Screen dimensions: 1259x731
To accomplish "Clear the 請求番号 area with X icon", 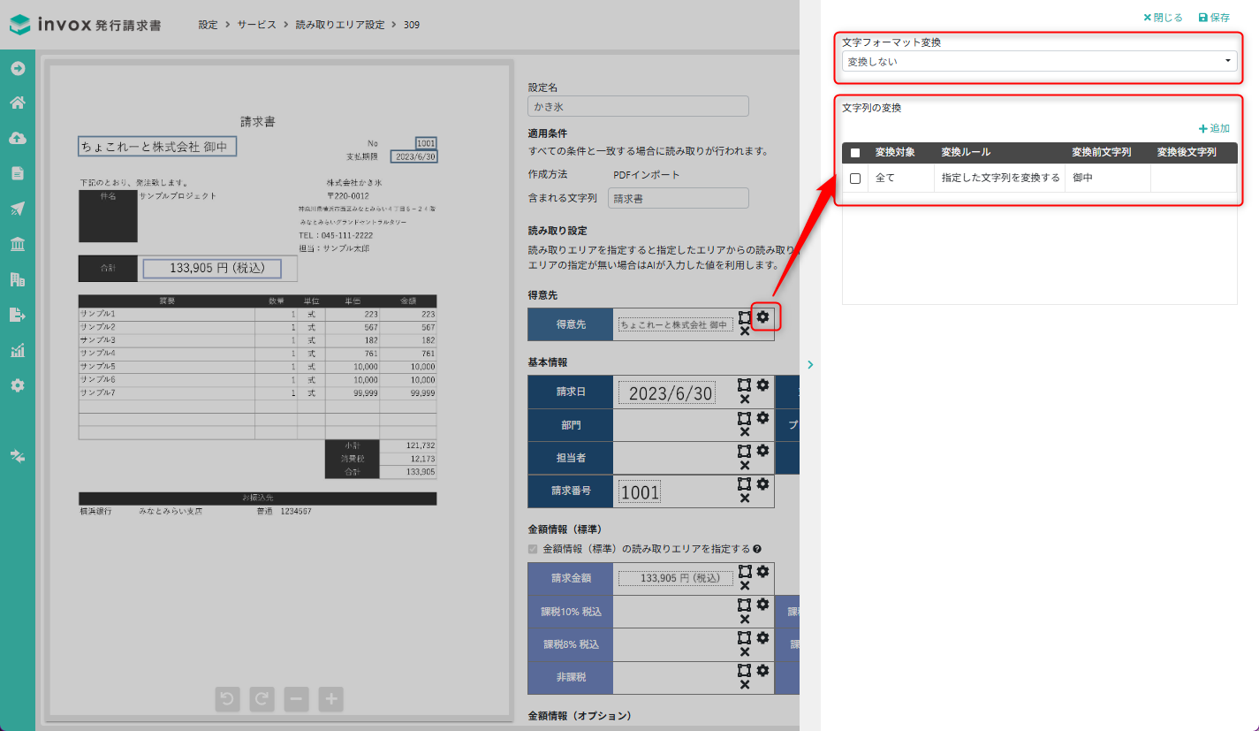I will tap(745, 499).
